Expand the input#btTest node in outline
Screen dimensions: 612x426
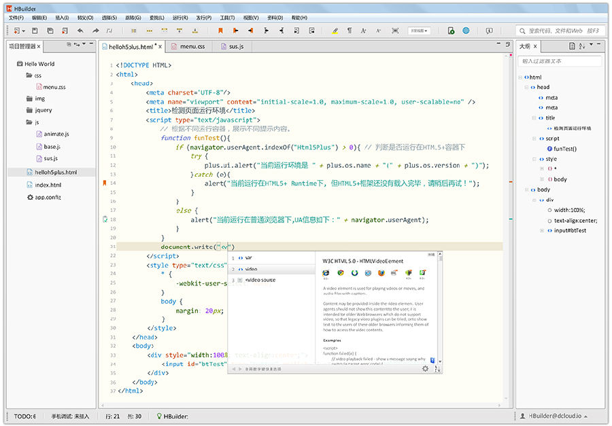[542, 230]
